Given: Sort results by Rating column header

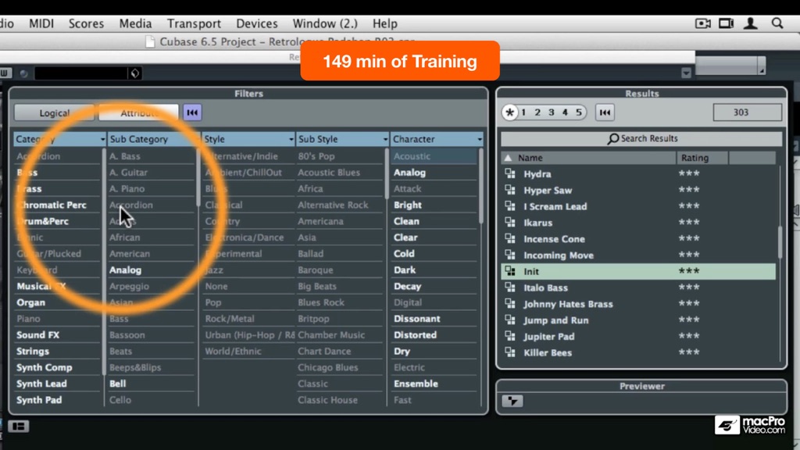Looking at the screenshot, I should [x=702, y=158].
